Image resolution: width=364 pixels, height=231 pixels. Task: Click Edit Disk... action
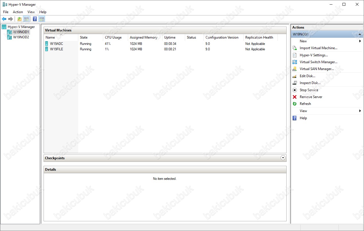coord(308,76)
